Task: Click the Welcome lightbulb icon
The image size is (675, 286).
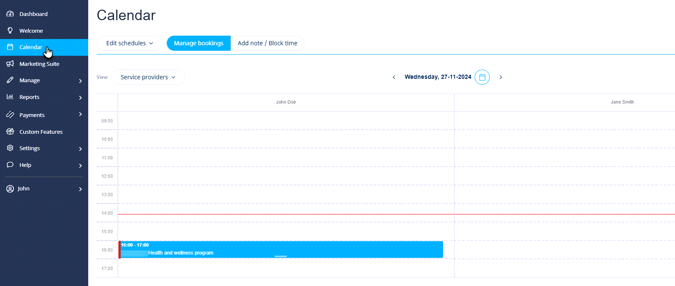Action: tap(10, 31)
